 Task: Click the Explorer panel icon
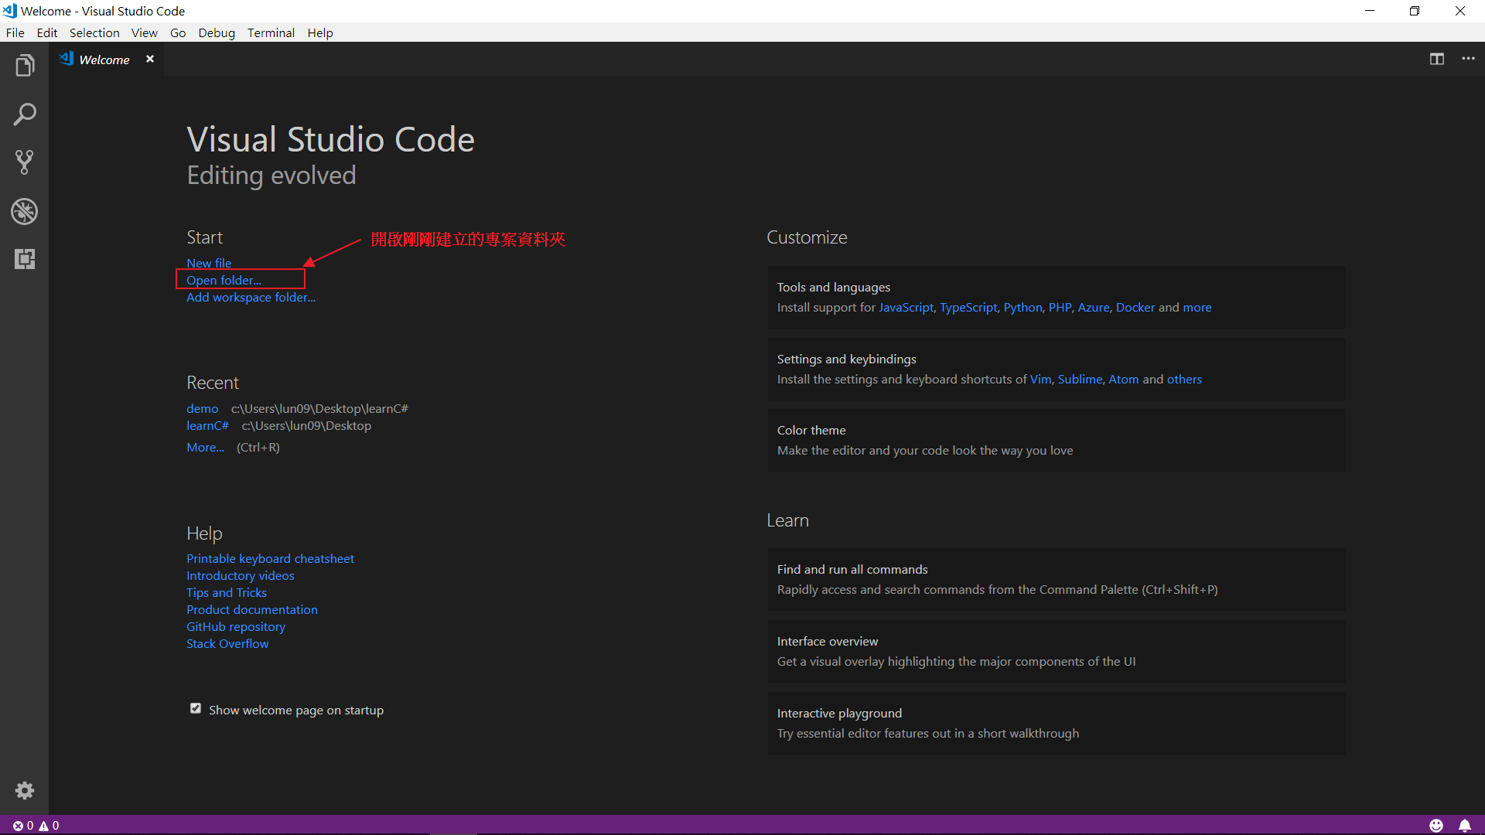[x=25, y=66]
